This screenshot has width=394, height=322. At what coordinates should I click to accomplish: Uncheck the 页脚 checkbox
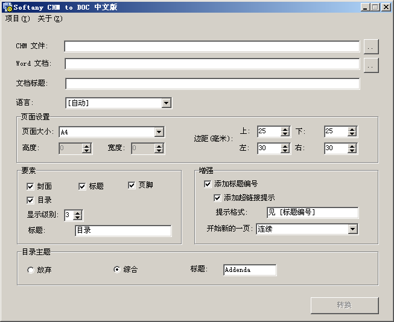pos(132,186)
